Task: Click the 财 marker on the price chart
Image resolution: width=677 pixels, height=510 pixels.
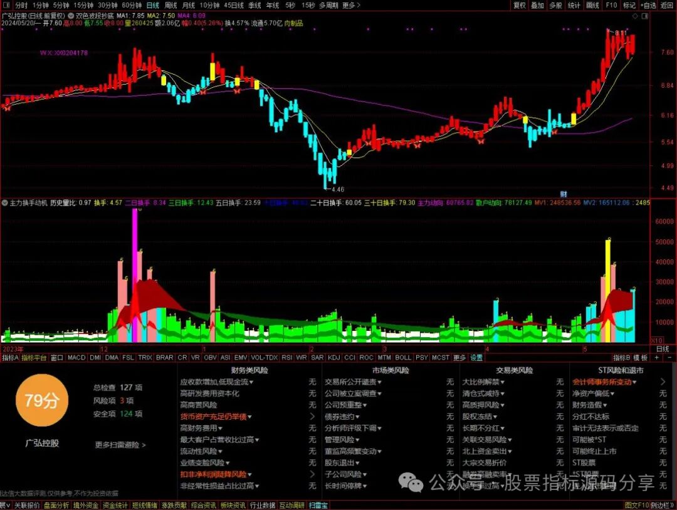Action: click(564, 194)
